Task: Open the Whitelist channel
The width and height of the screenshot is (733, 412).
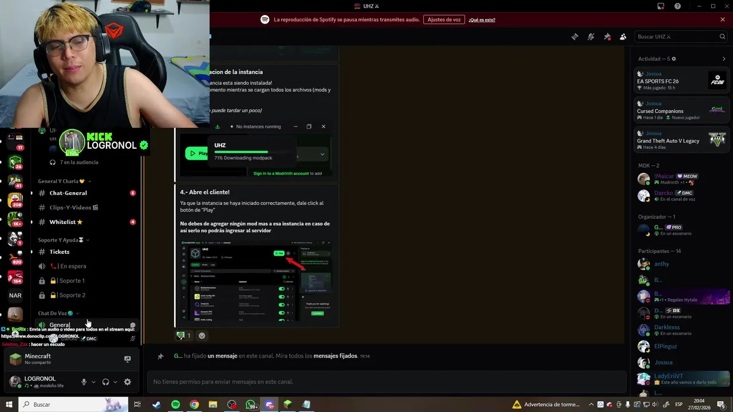Action: pyautogui.click(x=86, y=222)
